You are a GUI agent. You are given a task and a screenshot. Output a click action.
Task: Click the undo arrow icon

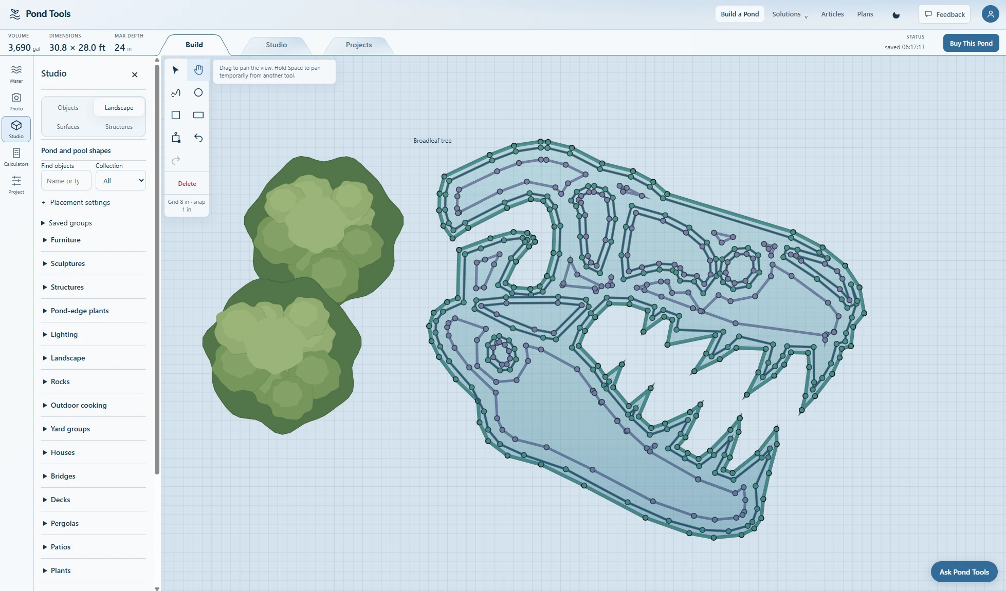[198, 138]
